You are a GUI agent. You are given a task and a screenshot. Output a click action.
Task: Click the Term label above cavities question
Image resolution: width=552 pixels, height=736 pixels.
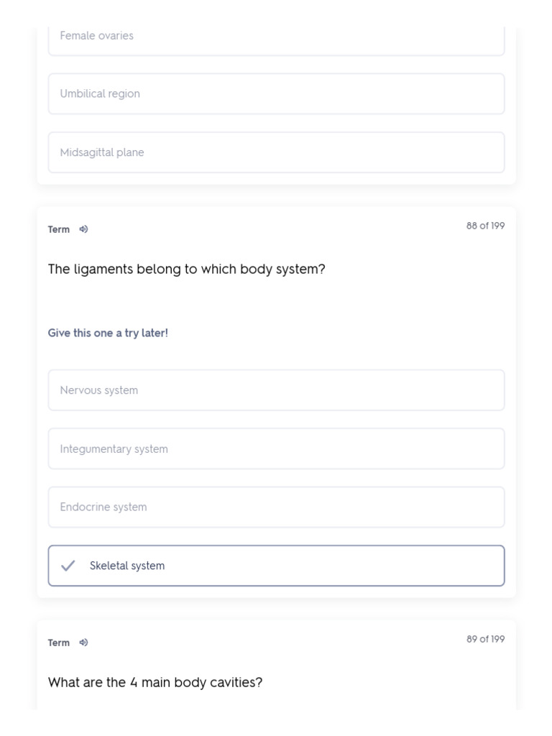coord(59,643)
